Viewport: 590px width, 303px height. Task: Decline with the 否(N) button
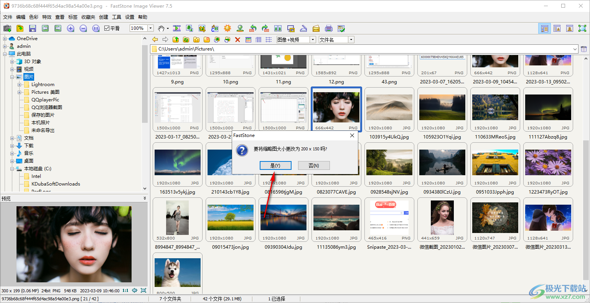tap(314, 166)
